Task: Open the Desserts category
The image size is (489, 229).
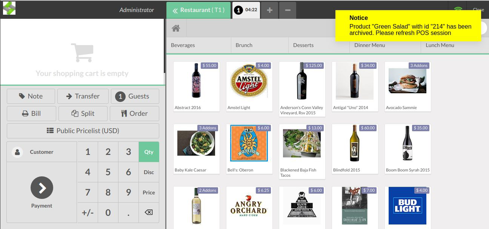Action: [x=319, y=45]
